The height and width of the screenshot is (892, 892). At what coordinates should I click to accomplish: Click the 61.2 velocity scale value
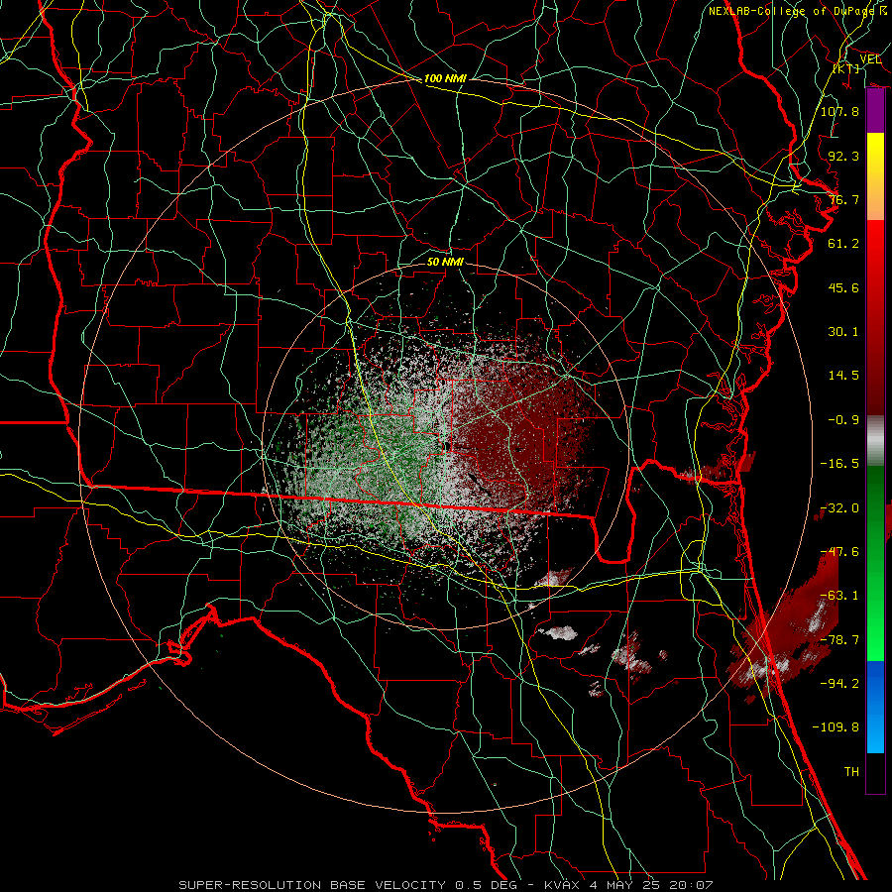843,244
